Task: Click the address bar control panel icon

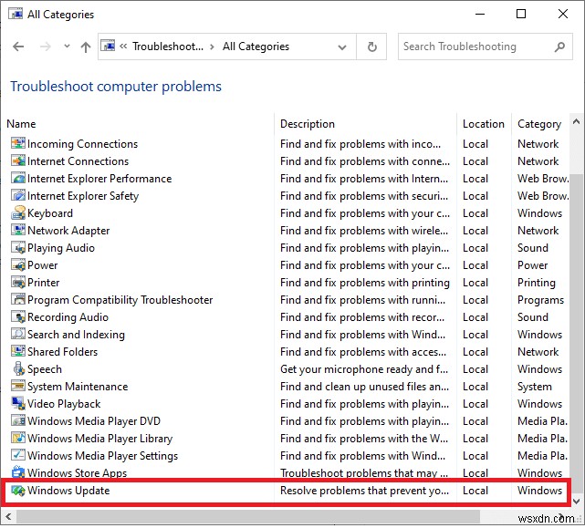Action: coord(109,46)
